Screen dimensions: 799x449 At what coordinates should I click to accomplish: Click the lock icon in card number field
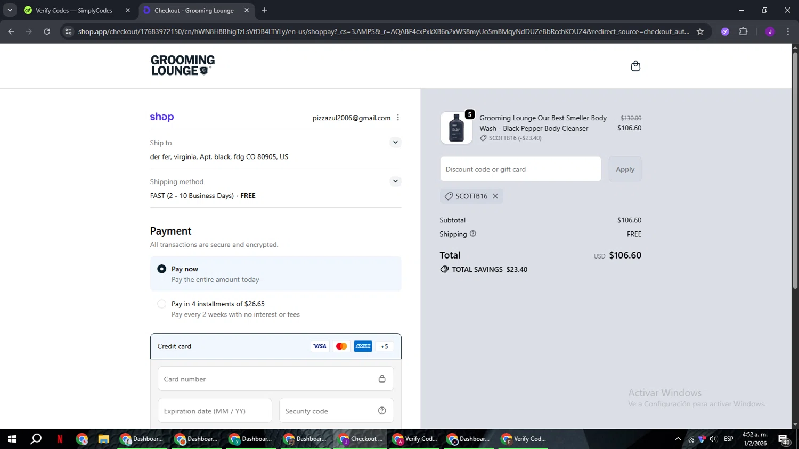tap(382, 379)
